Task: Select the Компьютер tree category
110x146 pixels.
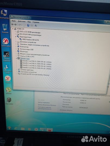Action: point(24,47)
